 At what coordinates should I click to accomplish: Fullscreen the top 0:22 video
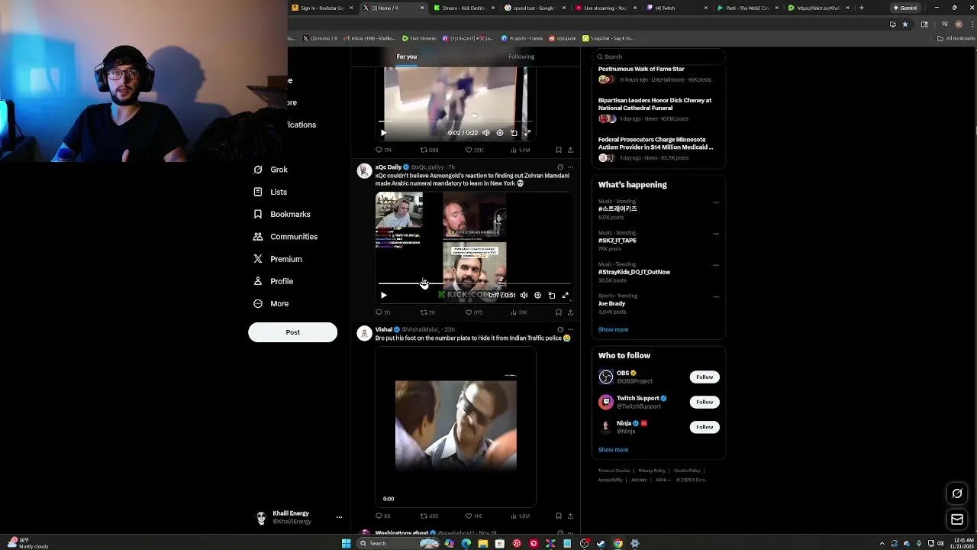tap(527, 133)
